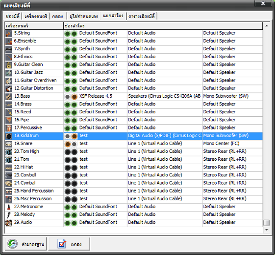Switch to the ช่องมิดี้ tab
275x255 pixels.
(12, 17)
